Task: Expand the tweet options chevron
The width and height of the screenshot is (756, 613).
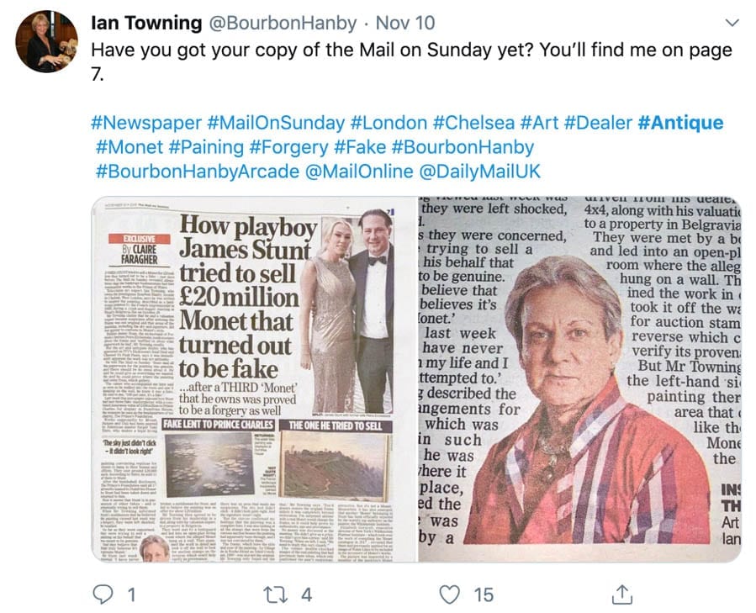Action: (731, 23)
